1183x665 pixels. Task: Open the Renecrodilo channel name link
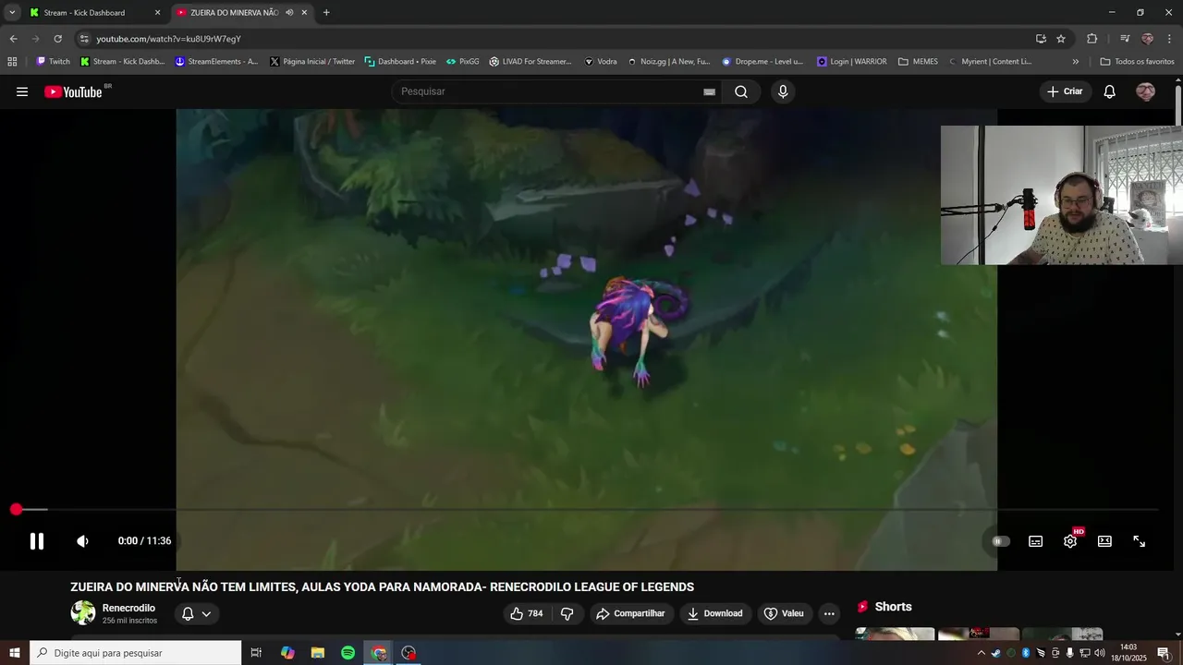[128, 608]
